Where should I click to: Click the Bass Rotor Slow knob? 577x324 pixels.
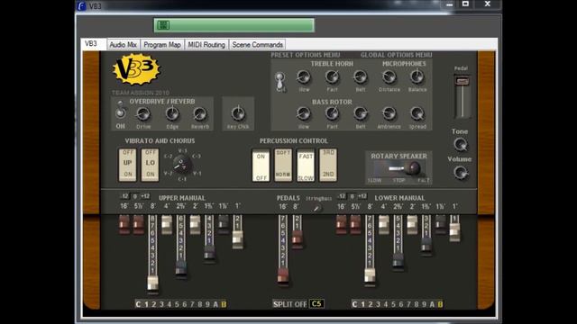304,114
